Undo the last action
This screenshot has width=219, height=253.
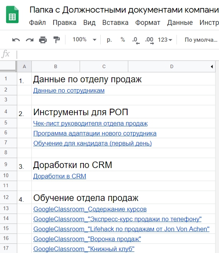(x=16, y=40)
